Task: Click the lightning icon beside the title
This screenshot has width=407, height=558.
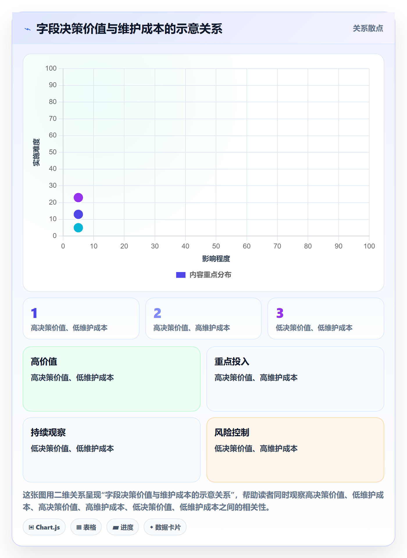Action: (28, 29)
